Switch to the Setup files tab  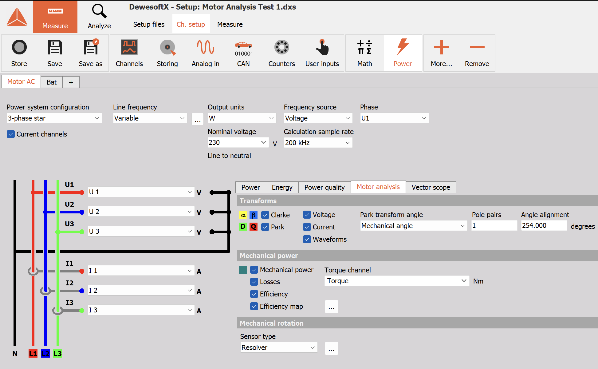tap(149, 24)
